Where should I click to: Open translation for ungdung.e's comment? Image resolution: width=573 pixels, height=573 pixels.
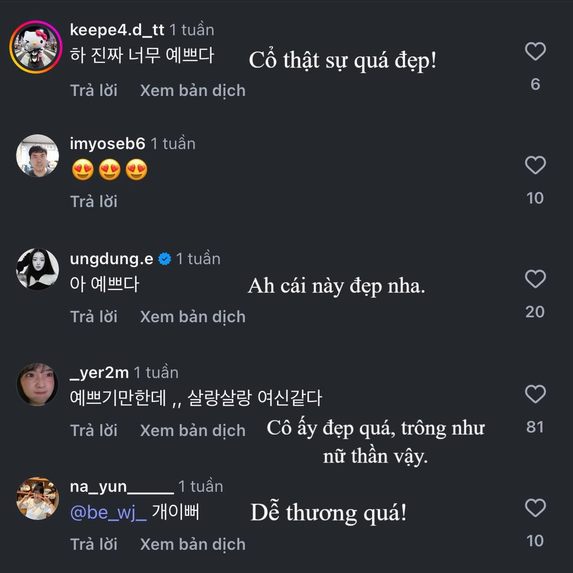pos(192,316)
